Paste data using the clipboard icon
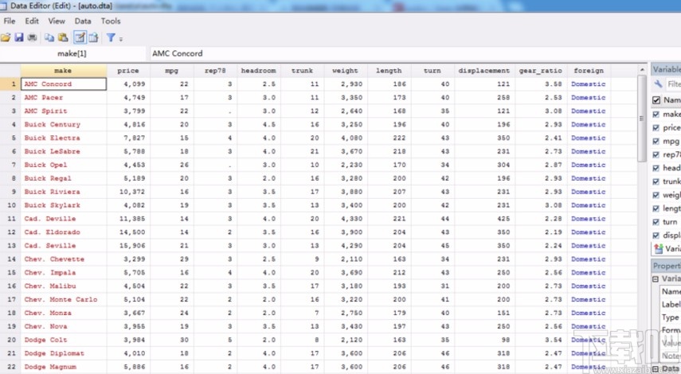This screenshot has height=374, width=681. (x=63, y=37)
